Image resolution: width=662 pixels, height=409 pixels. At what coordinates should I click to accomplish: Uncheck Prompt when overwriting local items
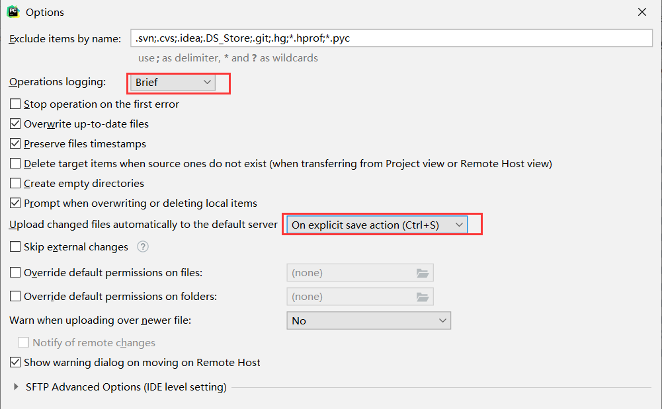pyautogui.click(x=16, y=204)
